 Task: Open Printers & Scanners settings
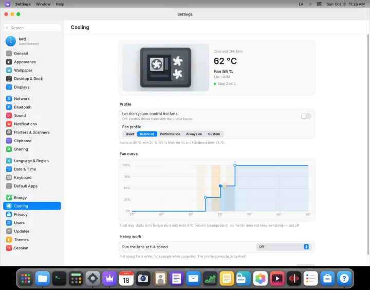click(x=32, y=132)
